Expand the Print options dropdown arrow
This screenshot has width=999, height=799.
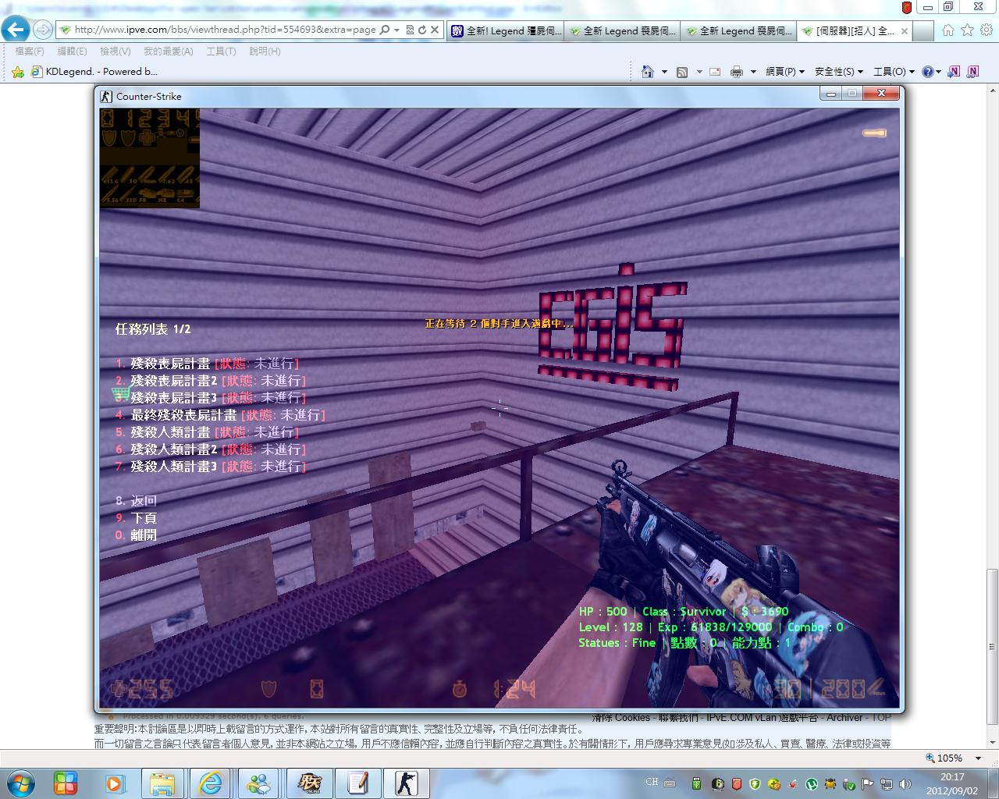coord(753,72)
